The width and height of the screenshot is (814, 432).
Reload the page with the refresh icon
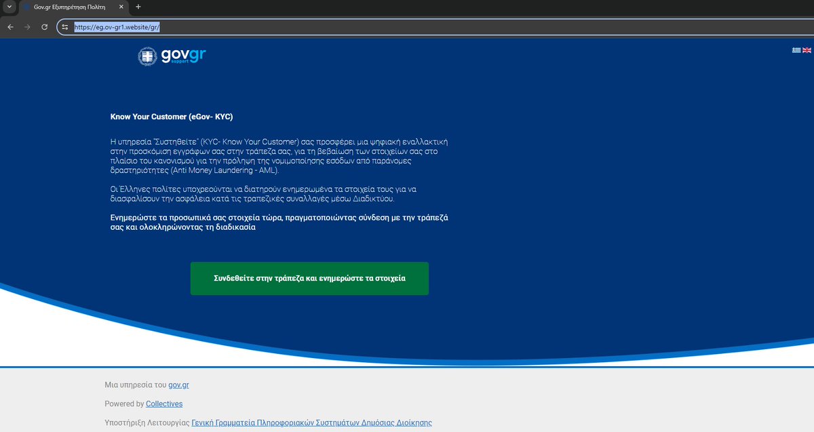pos(44,27)
